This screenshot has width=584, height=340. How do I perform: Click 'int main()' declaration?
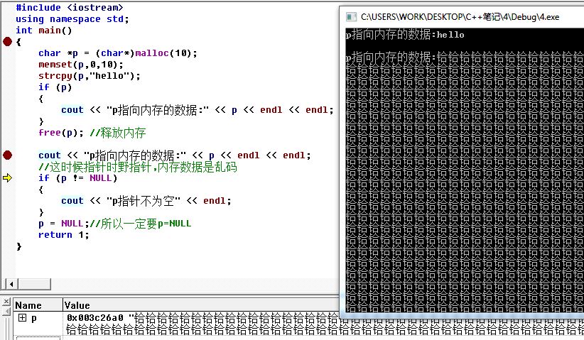click(x=43, y=31)
